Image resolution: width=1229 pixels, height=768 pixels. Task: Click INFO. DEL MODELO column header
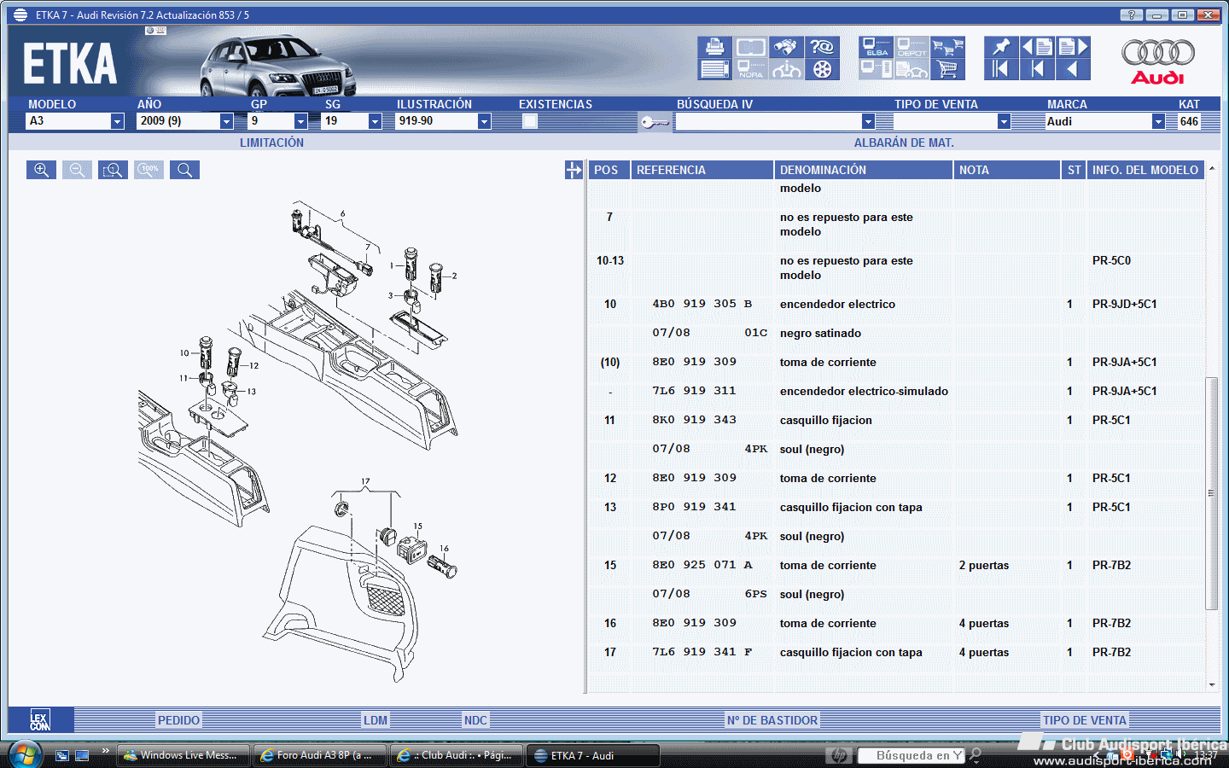(1145, 170)
